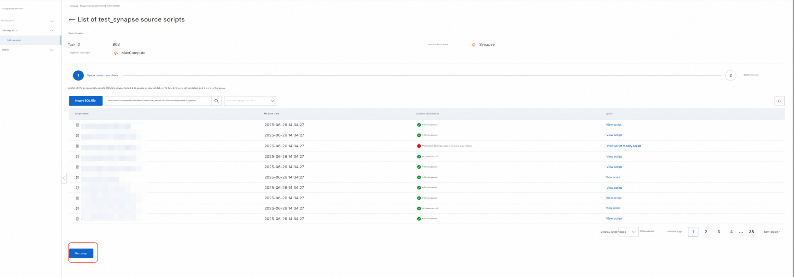This screenshot has height=277, width=794.
Task: Open the syntax check results filter dropdown
Action: [250, 101]
